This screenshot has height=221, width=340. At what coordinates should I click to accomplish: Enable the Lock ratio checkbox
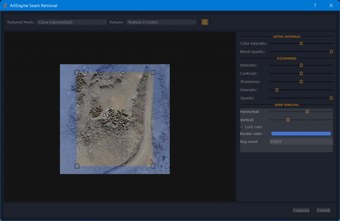click(242, 127)
